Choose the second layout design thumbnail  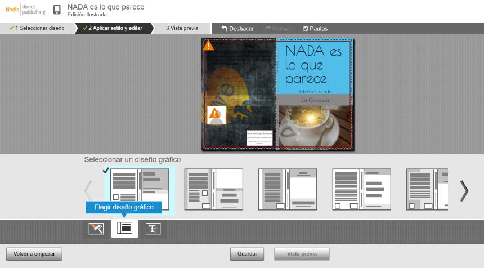[x=214, y=189]
